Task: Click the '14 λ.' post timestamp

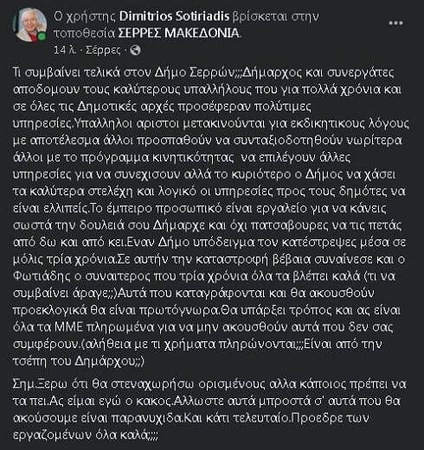Action: [x=65, y=50]
